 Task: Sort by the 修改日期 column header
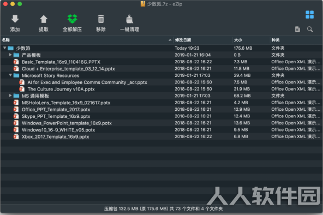point(203,40)
